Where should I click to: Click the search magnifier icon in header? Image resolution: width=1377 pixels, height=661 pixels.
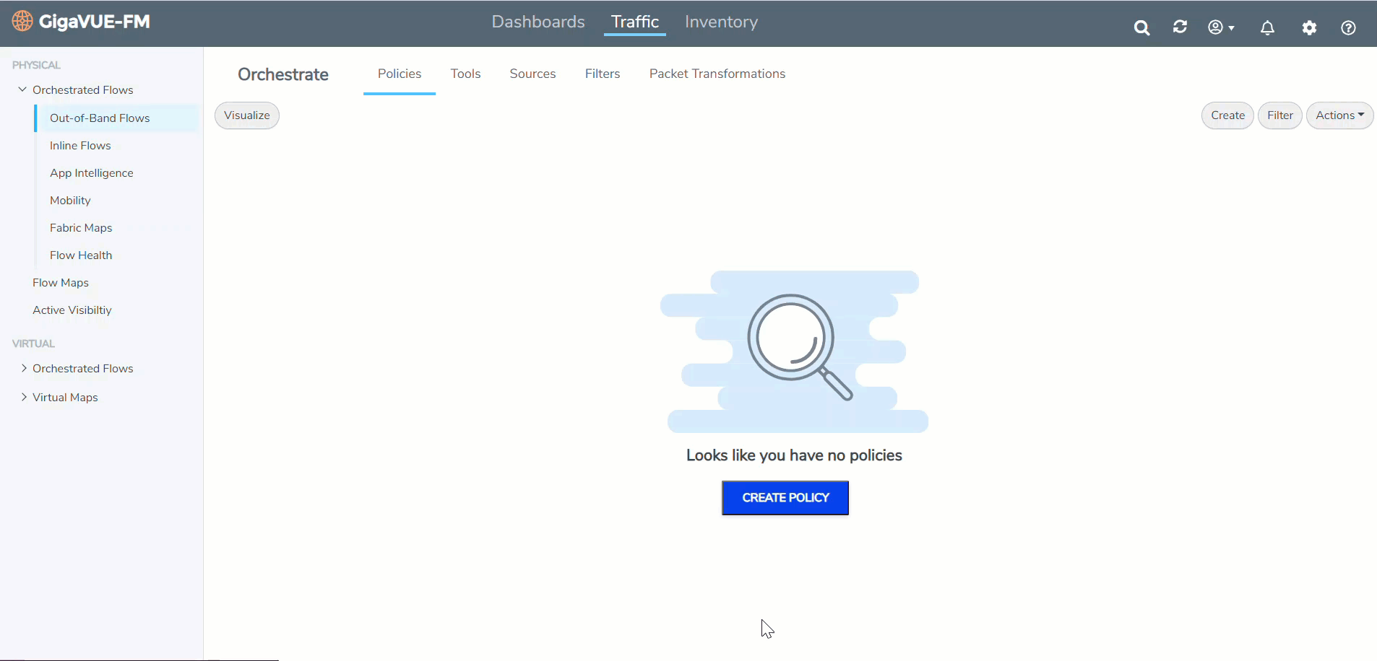point(1141,28)
